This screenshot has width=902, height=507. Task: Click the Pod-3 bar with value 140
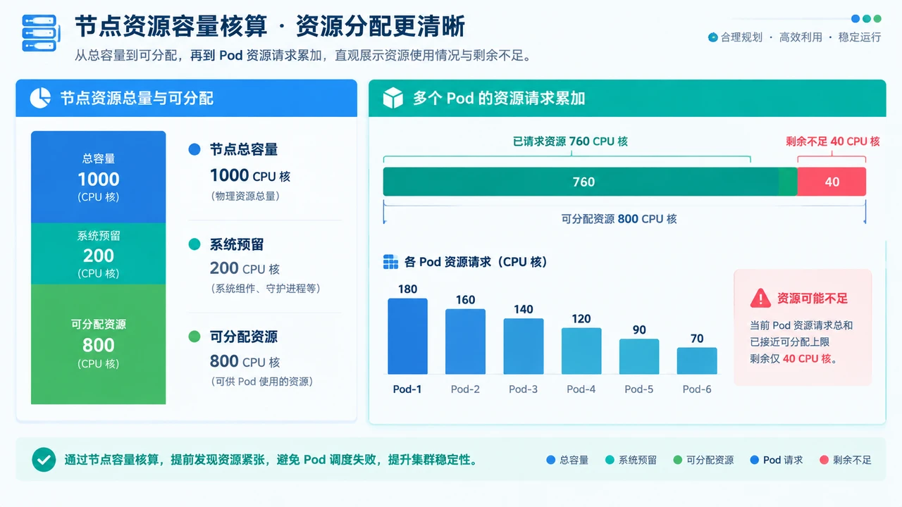(x=524, y=346)
